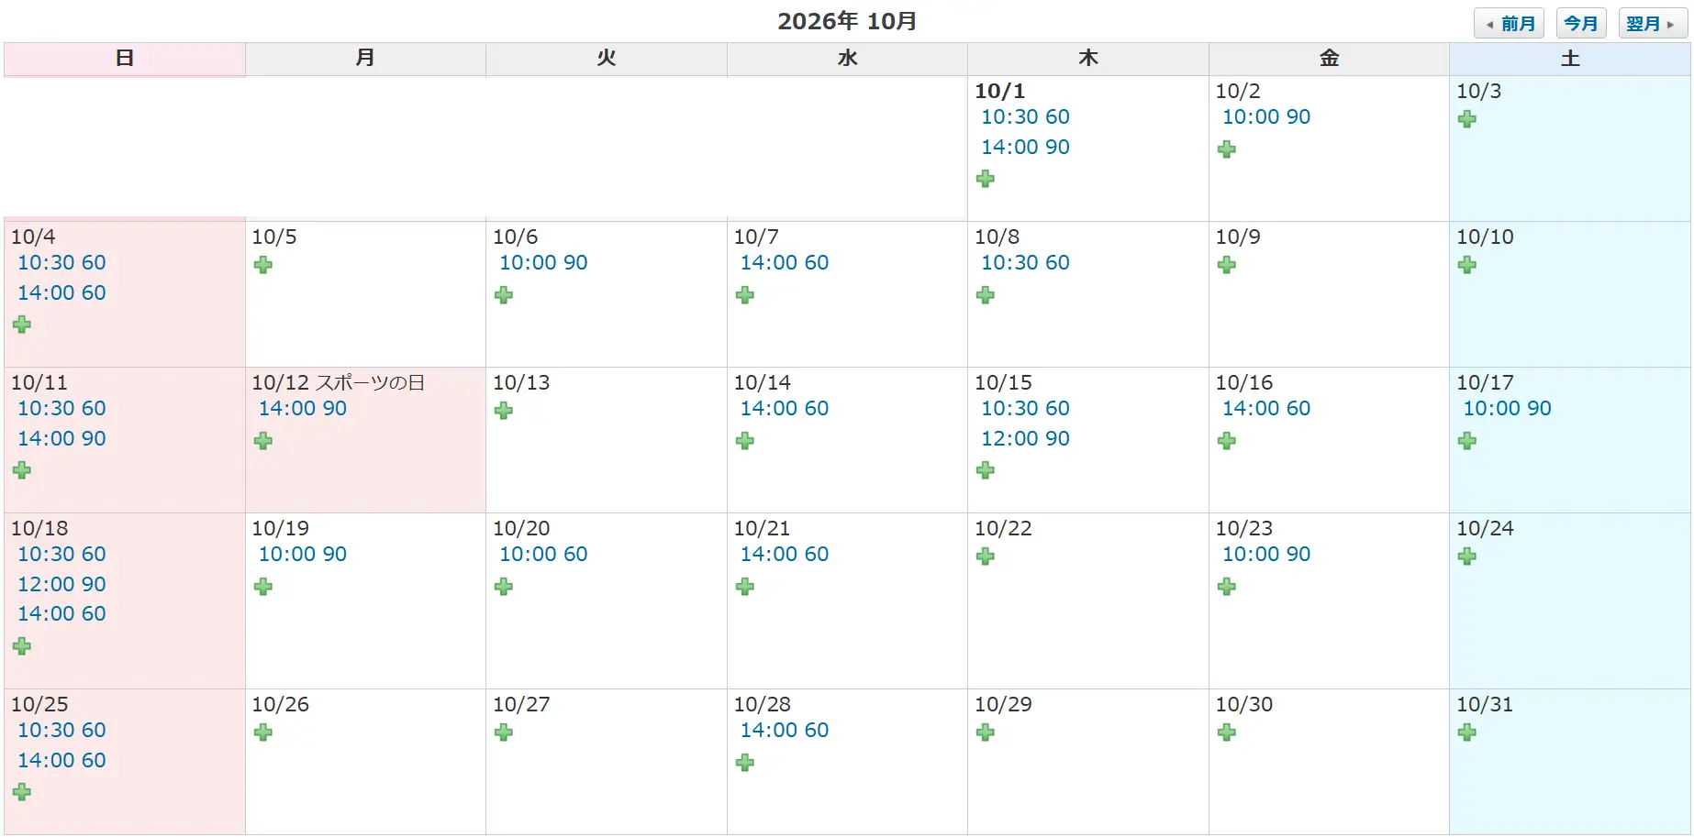The image size is (1694, 837).
Task: Select the 12:00 90 slot on 10/18
Action: click(61, 585)
